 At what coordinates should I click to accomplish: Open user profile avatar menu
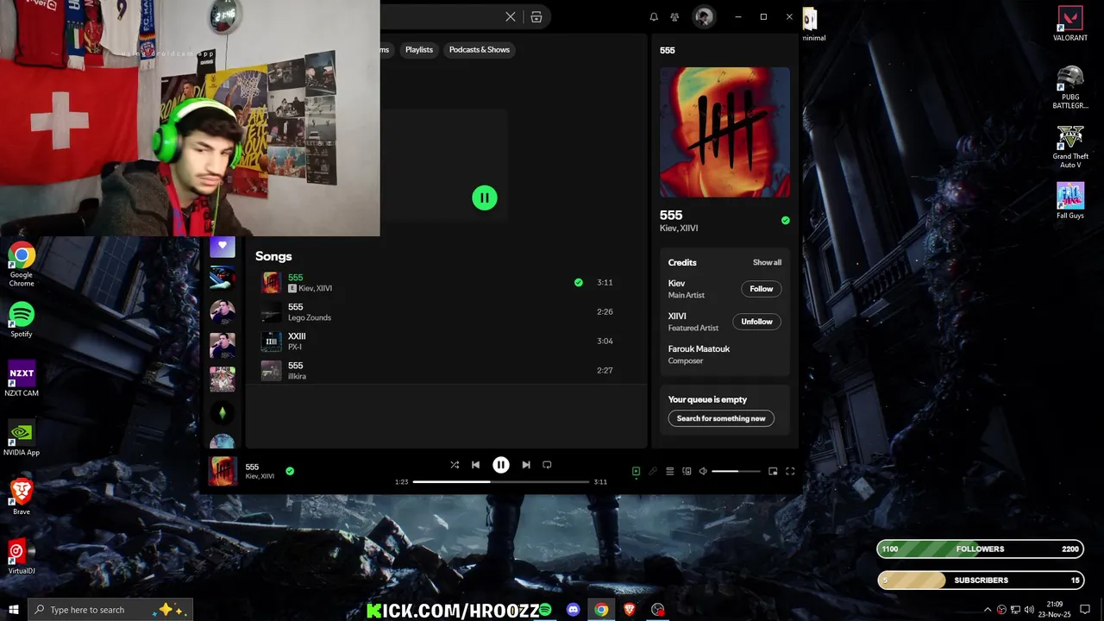click(705, 16)
